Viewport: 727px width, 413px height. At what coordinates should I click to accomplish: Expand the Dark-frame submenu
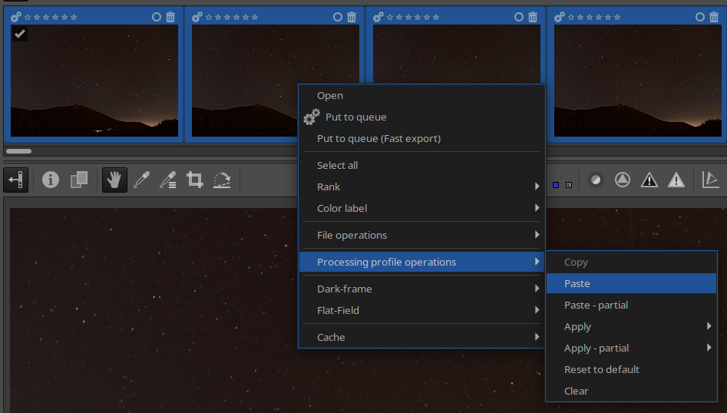421,289
